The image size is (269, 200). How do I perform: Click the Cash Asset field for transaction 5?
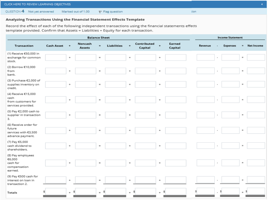55,115
